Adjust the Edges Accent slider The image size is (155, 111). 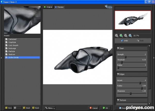140,83
